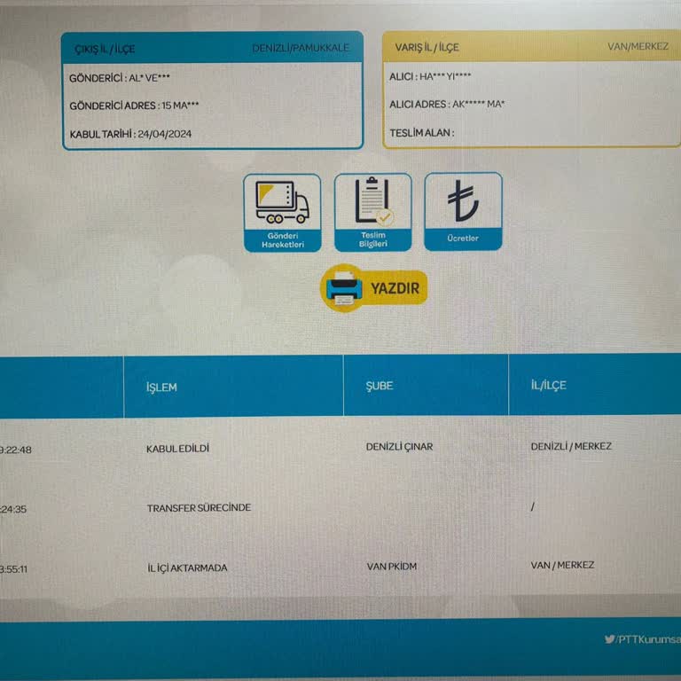This screenshot has height=681, width=681.
Task: Click the VAN/MERKEZ destination header text
Action: tap(638, 46)
